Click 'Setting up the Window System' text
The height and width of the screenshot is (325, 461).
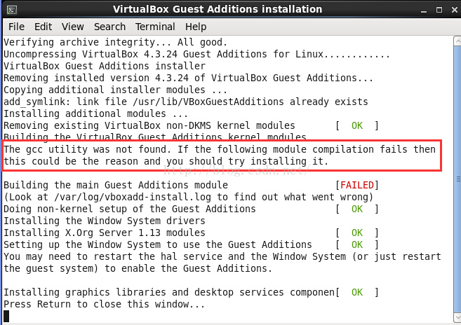(x=158, y=244)
